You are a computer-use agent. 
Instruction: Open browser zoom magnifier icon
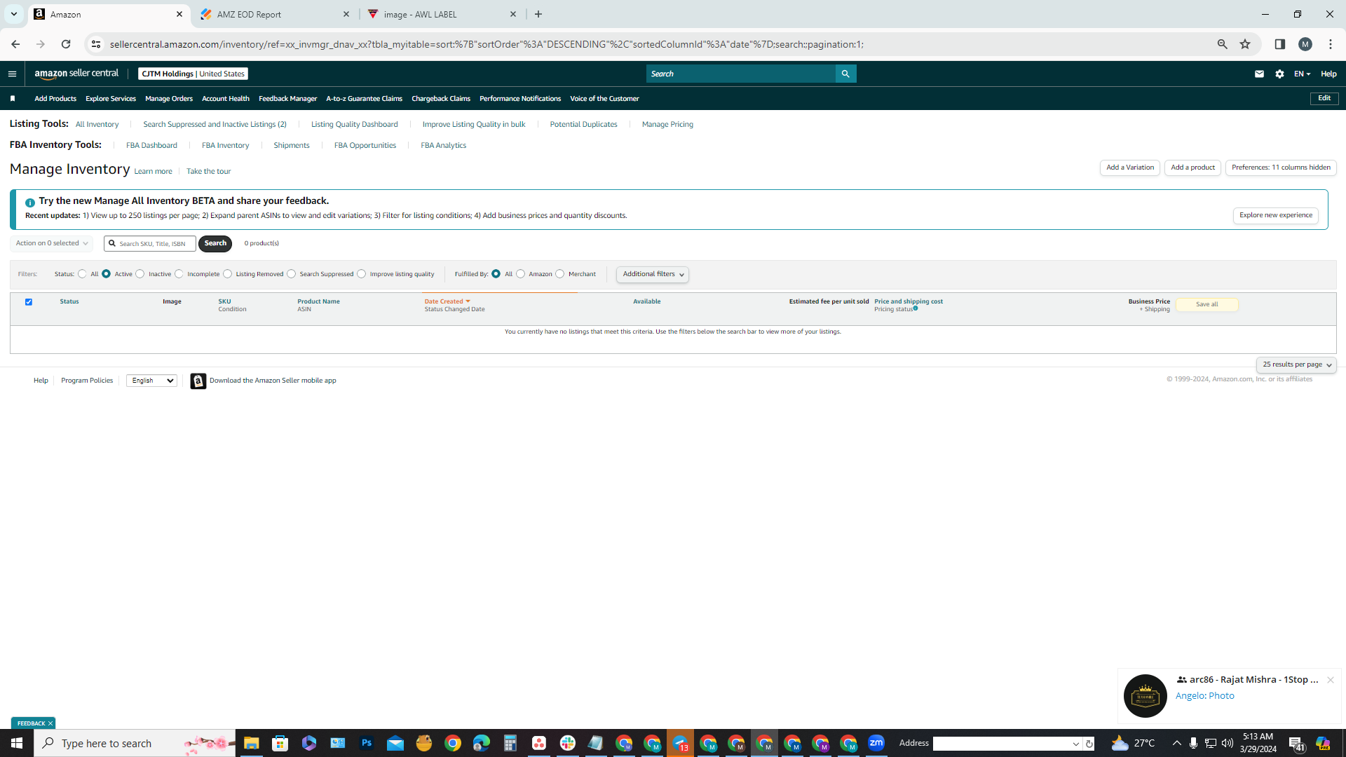point(1222,44)
